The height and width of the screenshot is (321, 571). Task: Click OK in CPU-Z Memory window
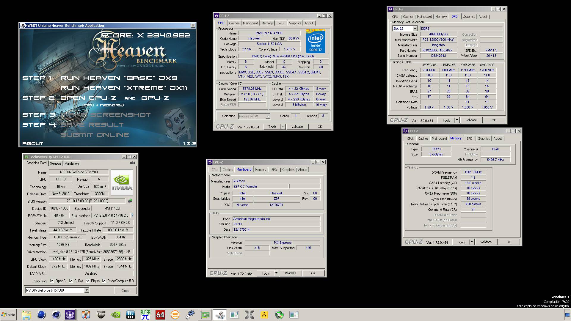coord(509,242)
